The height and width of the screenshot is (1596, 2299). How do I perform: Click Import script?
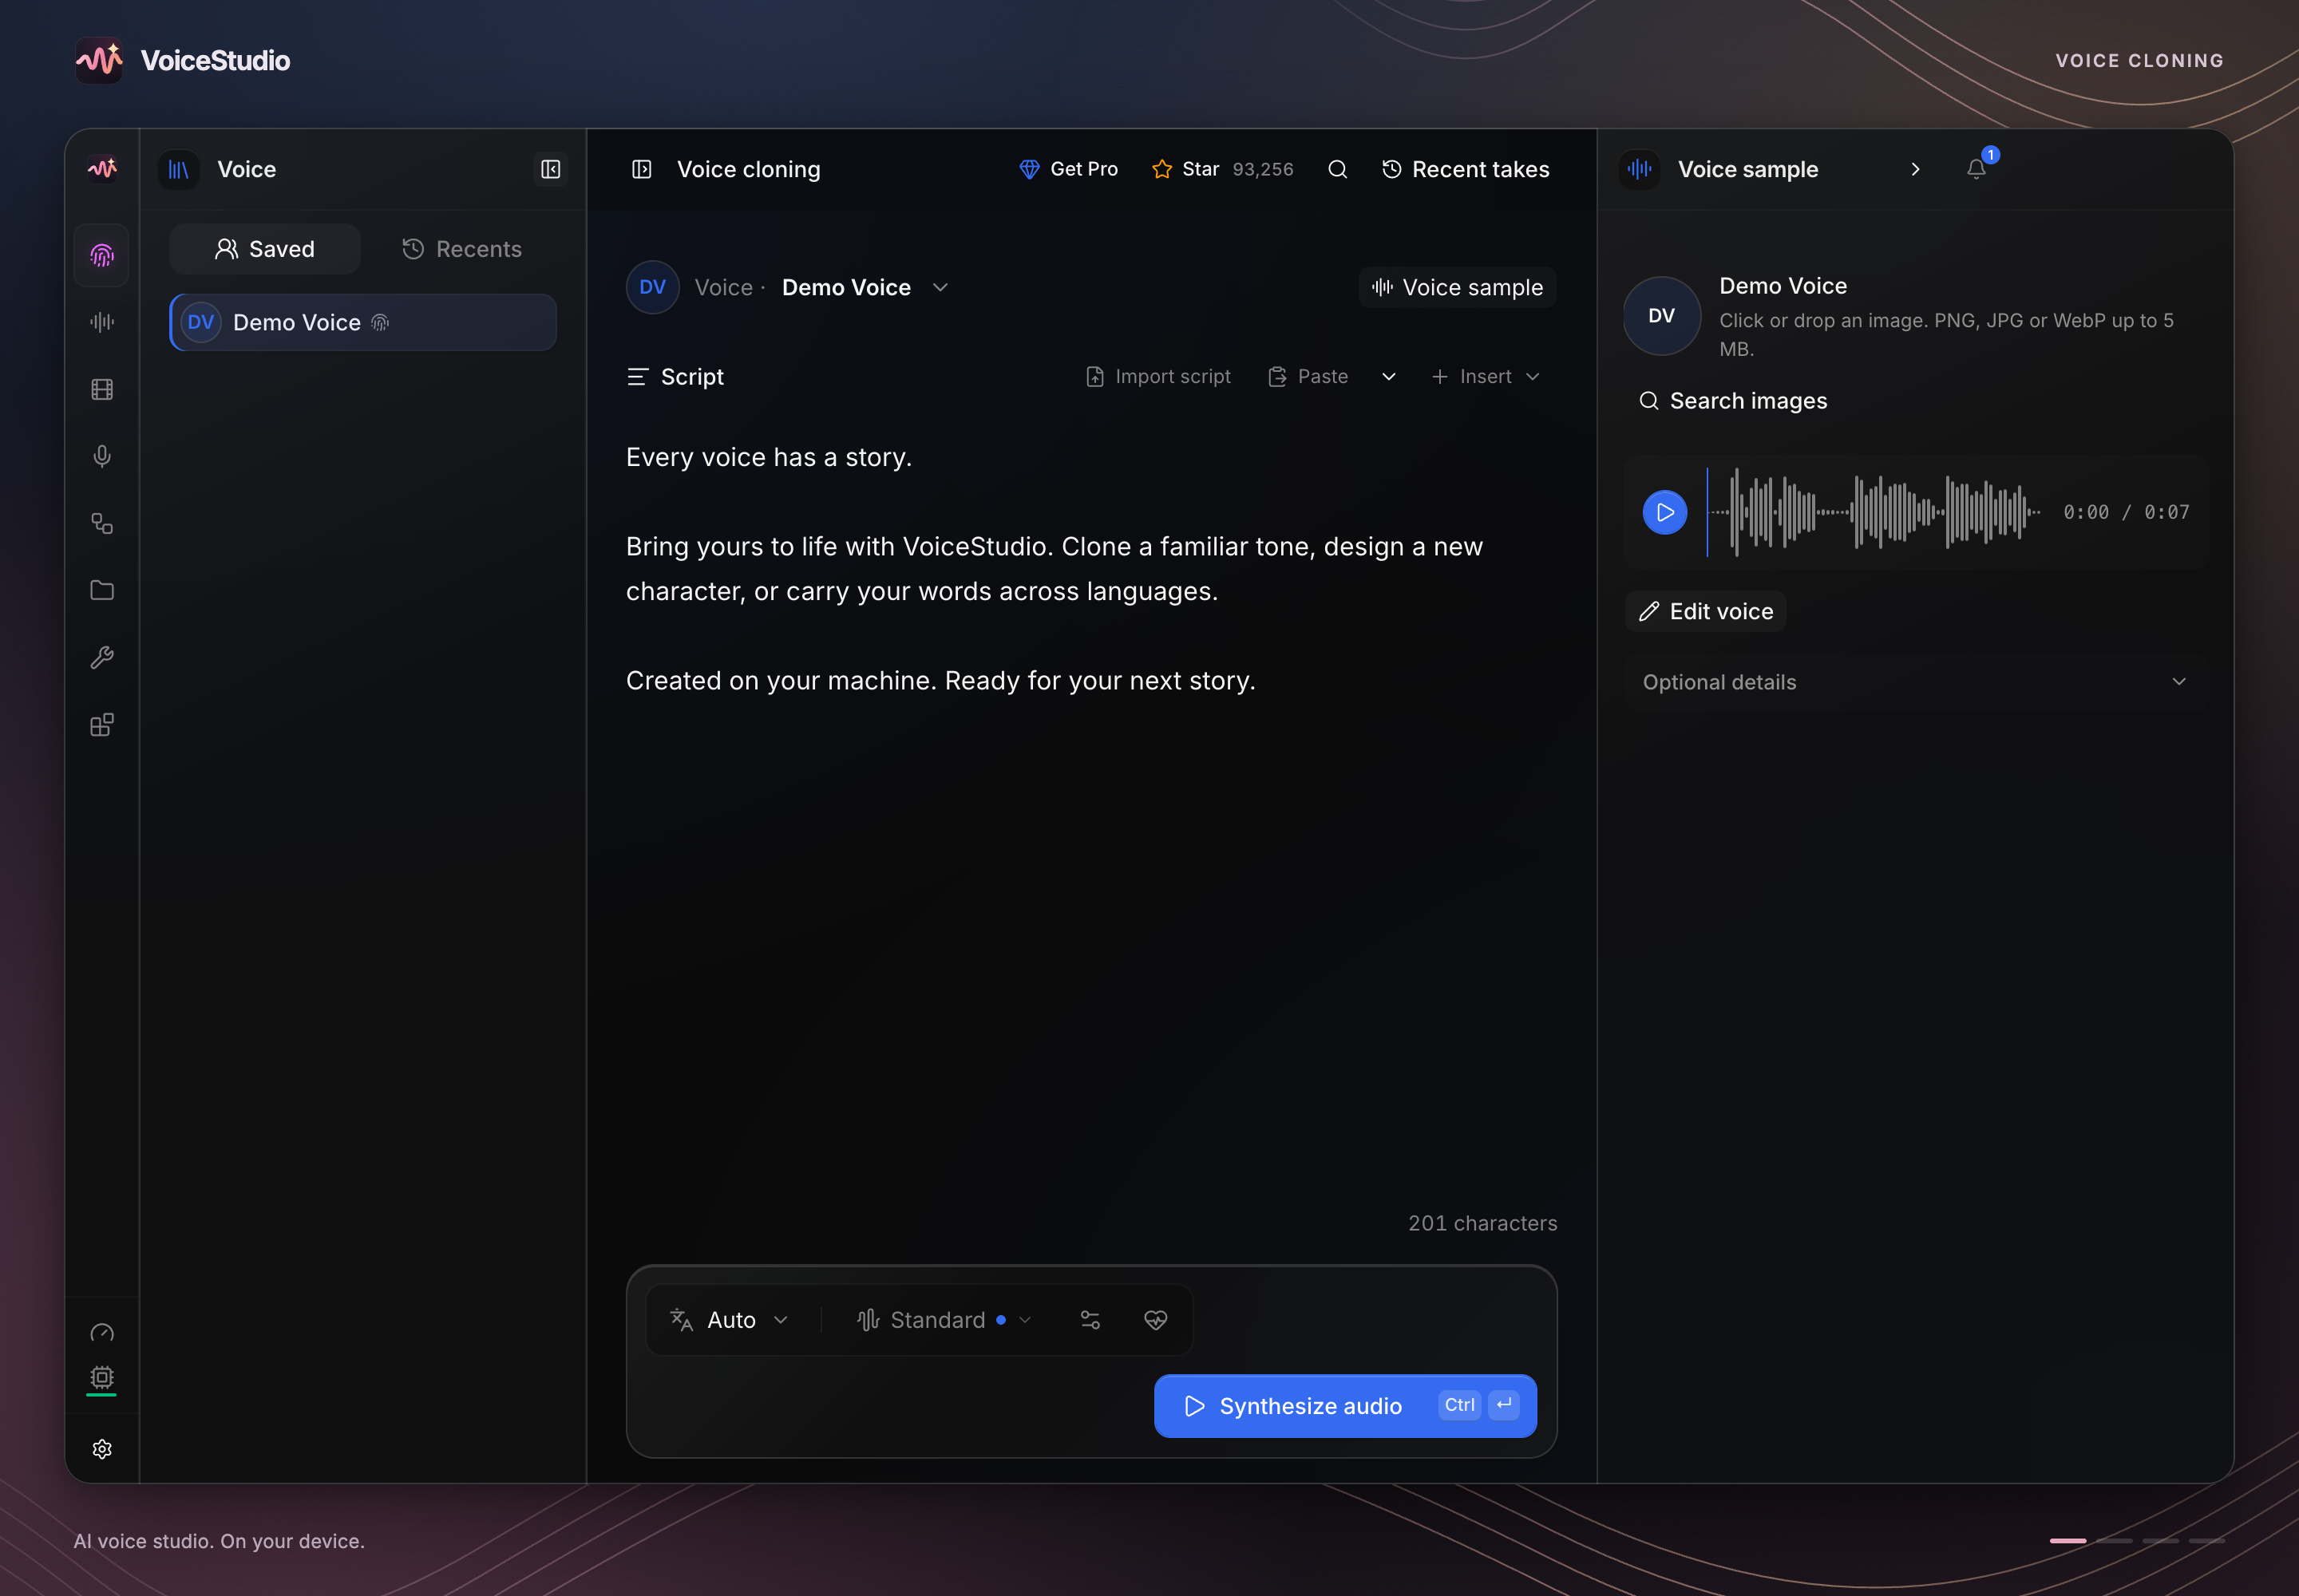click(1158, 376)
